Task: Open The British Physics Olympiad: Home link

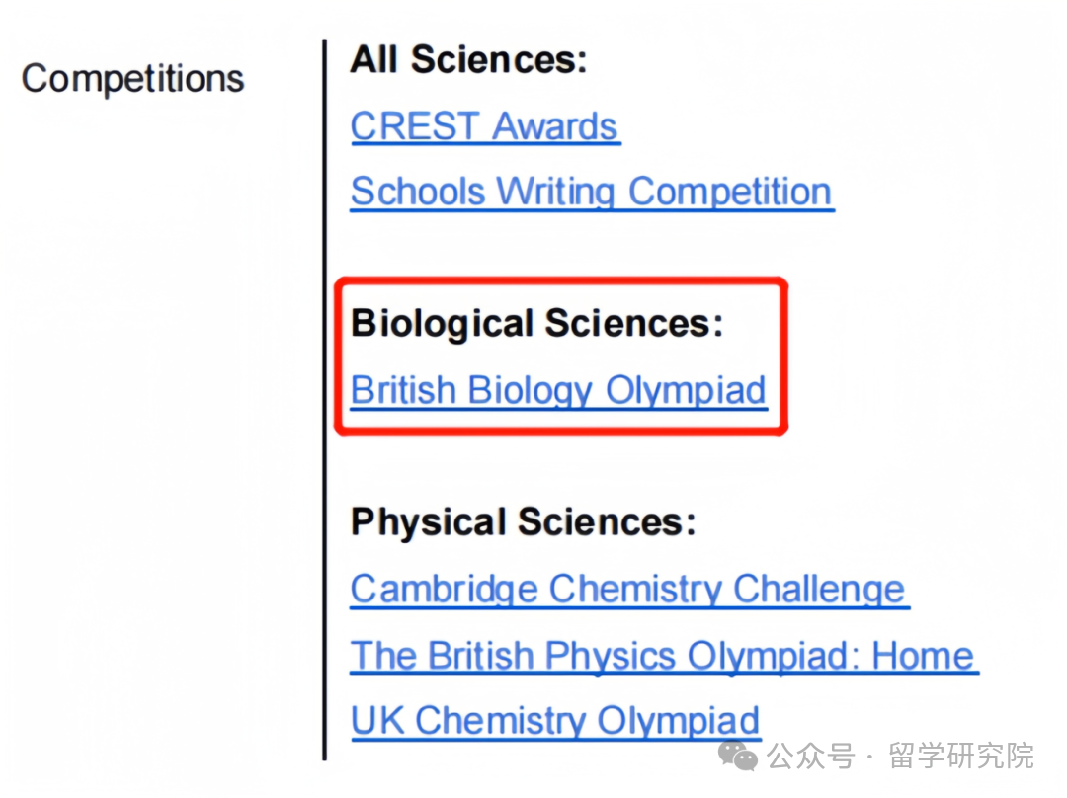Action: coord(663,656)
